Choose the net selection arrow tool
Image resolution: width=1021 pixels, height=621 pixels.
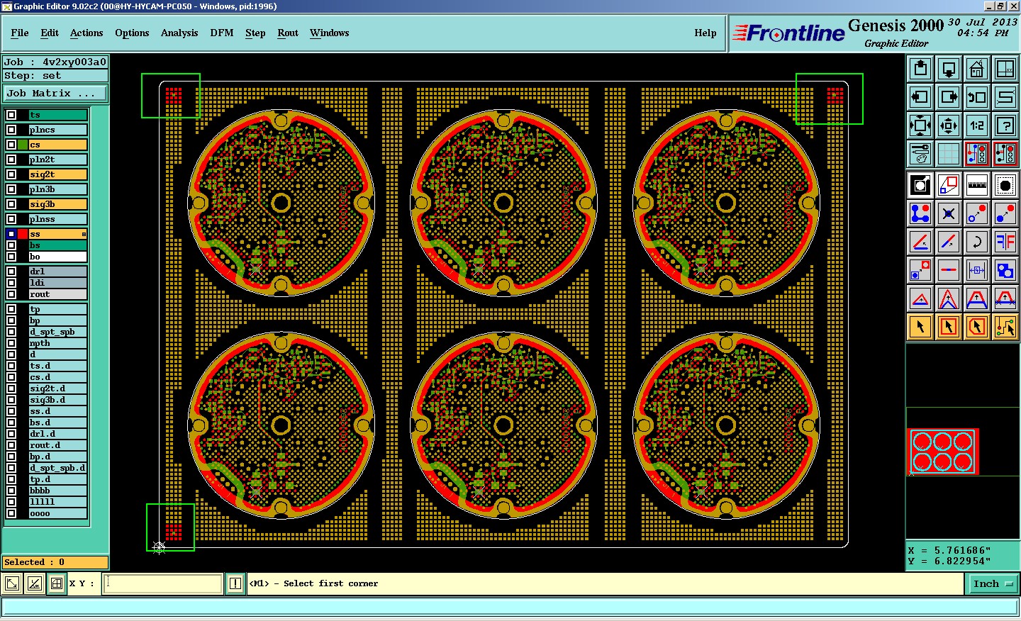point(1005,327)
